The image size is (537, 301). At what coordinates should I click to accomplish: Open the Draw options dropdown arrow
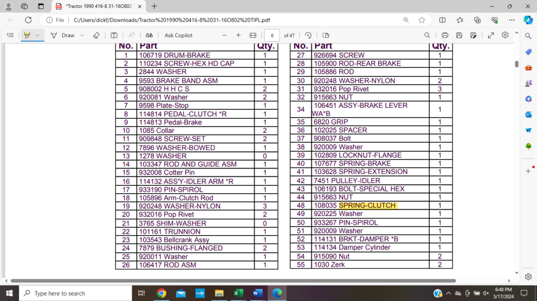click(82, 35)
